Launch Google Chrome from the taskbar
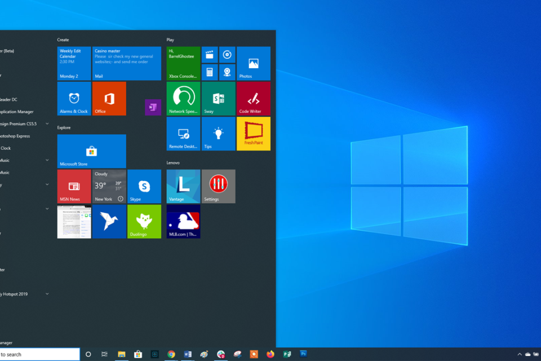The image size is (541, 361). (171, 354)
